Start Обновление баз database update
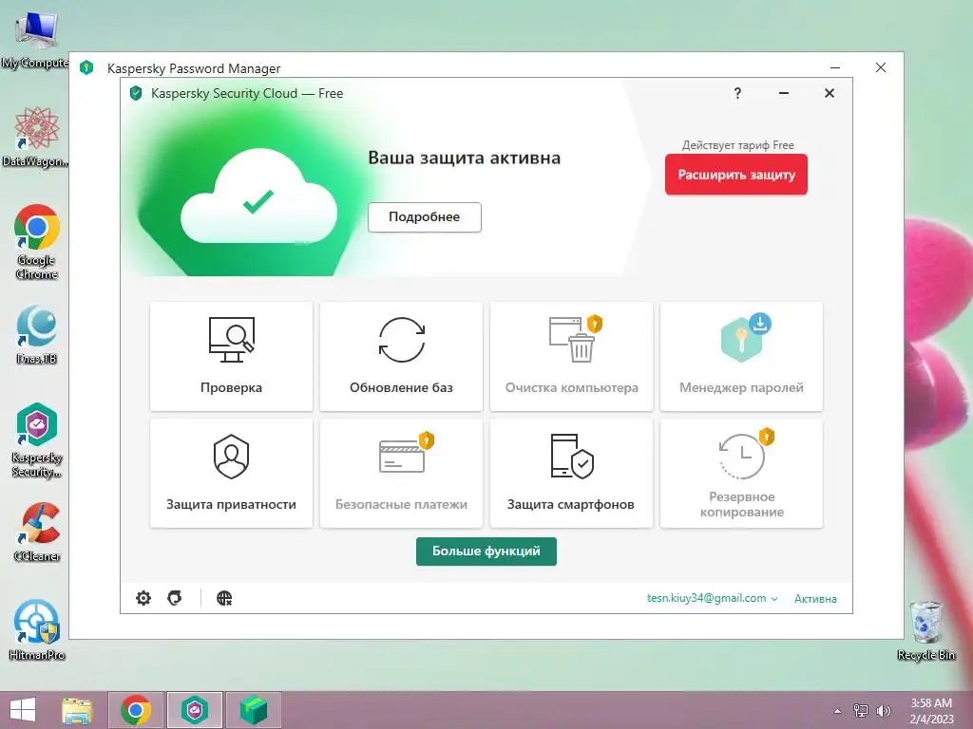 [x=401, y=356]
